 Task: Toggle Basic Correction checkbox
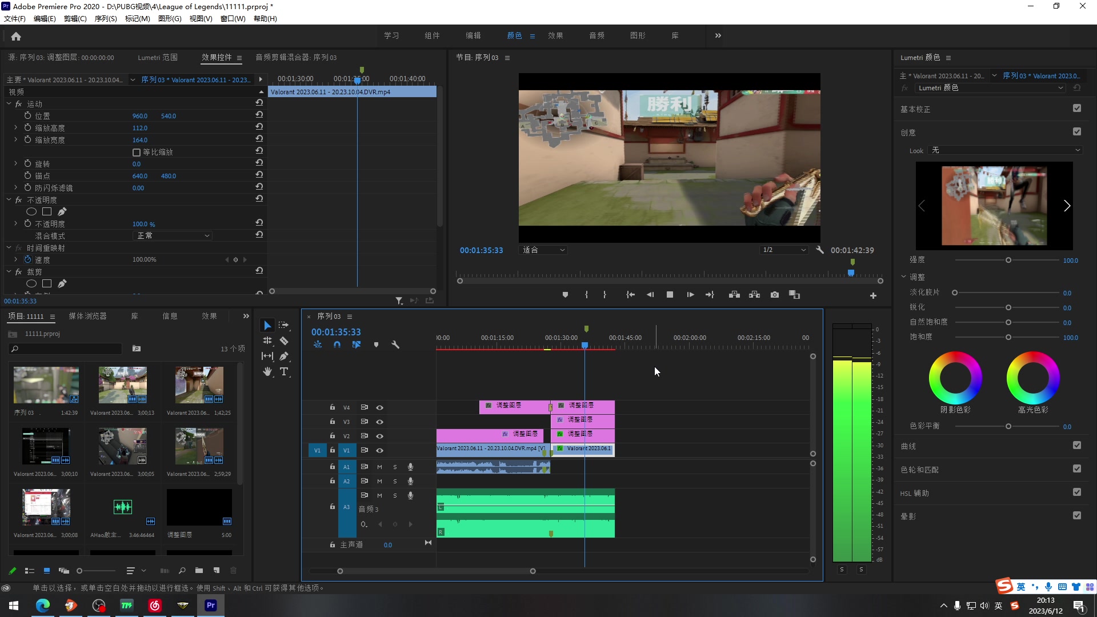(1077, 108)
